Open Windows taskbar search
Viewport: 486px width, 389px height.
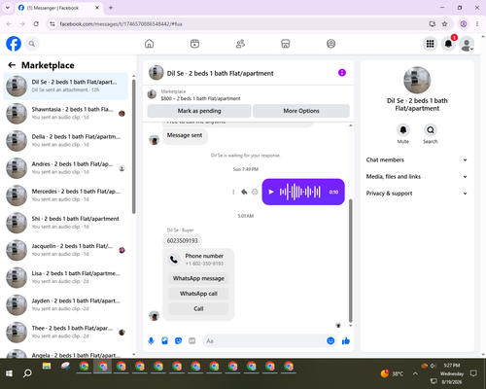(27, 373)
